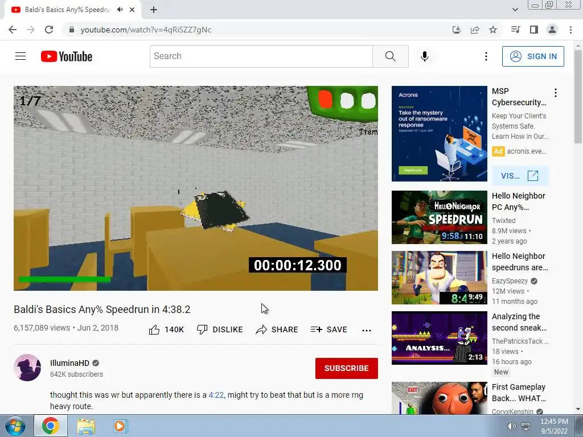The height and width of the screenshot is (437, 583).
Task: Click the video player to pause
Action: (196, 188)
